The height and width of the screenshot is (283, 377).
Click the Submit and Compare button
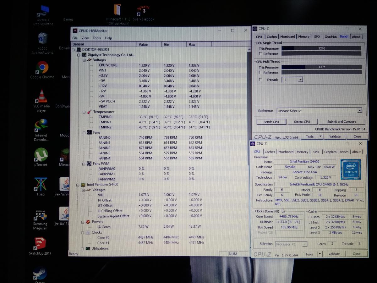coord(342,122)
